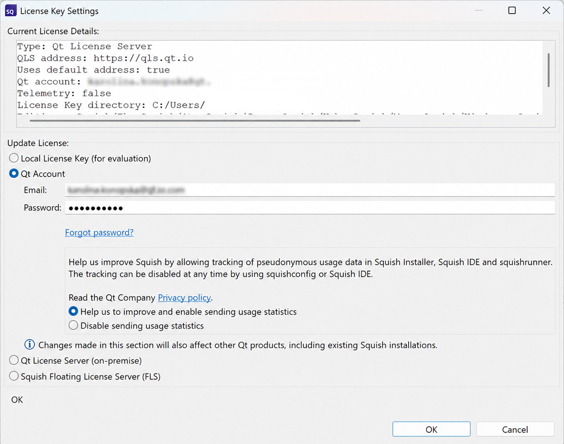
Task: Open the Privacy policy link
Action: click(185, 297)
